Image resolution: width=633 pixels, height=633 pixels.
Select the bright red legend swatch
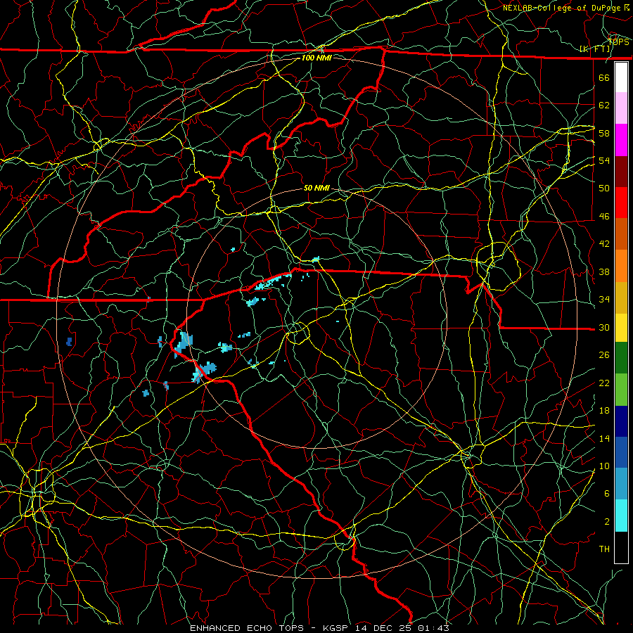(x=621, y=203)
